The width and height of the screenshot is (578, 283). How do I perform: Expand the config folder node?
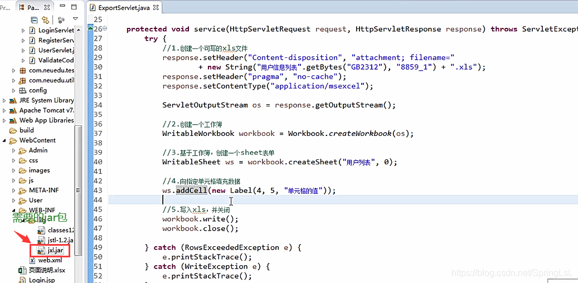[x=13, y=90]
